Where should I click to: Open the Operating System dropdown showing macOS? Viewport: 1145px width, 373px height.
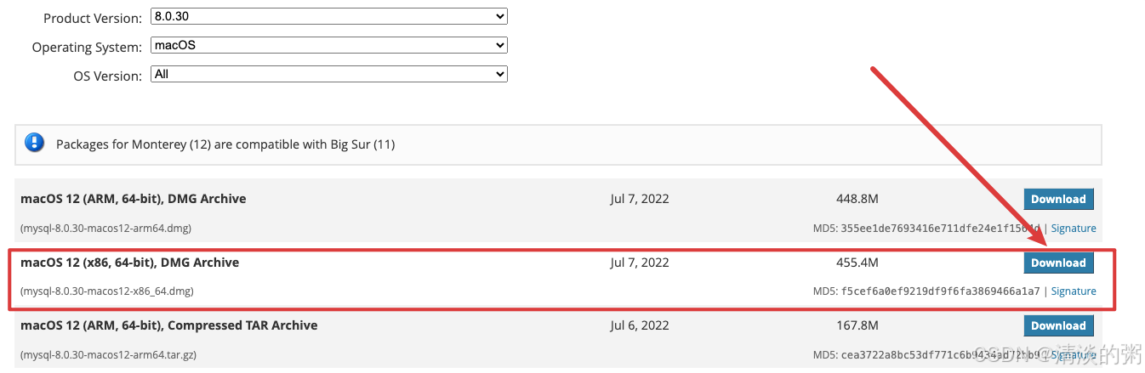[x=329, y=45]
